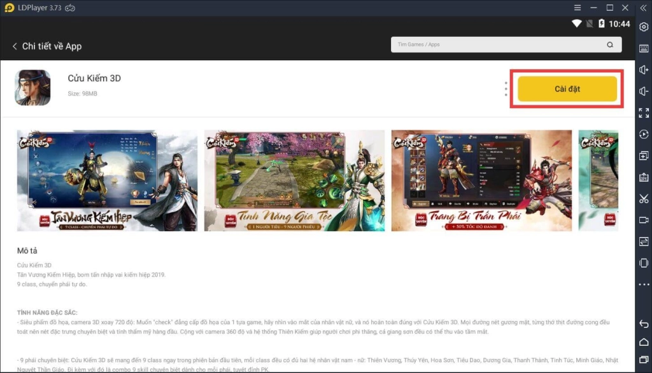Click the battery status icon

[x=601, y=24]
